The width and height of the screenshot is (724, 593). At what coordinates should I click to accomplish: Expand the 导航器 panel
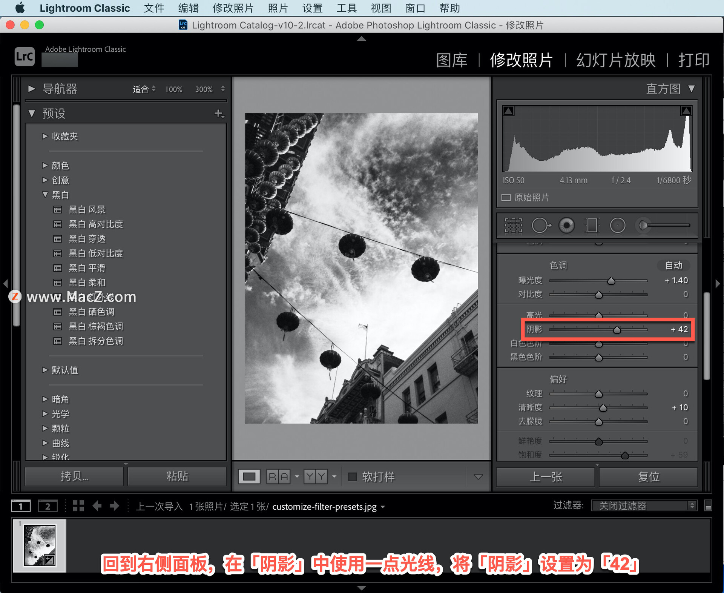[32, 89]
